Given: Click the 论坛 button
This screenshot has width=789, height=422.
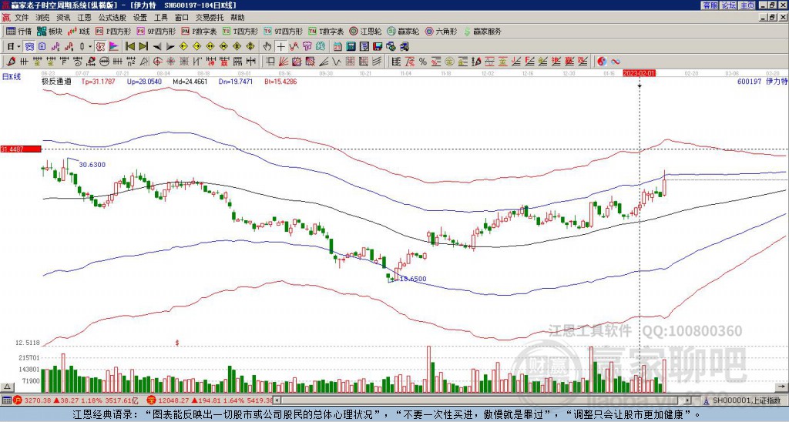Looking at the screenshot, I should [x=729, y=5].
